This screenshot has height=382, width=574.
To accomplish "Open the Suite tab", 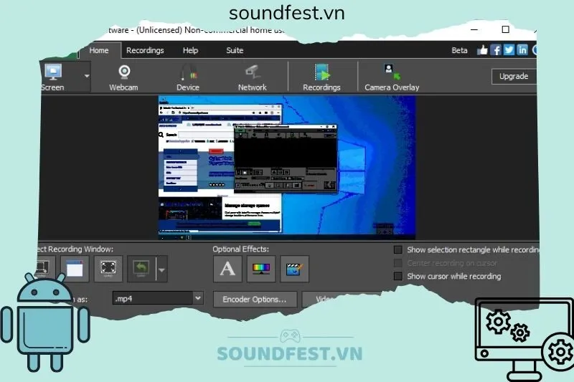I will point(235,50).
